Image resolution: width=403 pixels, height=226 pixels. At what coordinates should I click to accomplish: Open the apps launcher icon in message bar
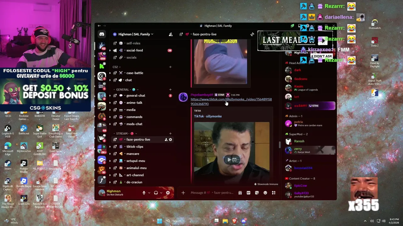tap(274, 193)
